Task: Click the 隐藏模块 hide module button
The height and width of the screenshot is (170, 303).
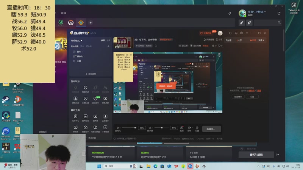Action: [x=238, y=97]
